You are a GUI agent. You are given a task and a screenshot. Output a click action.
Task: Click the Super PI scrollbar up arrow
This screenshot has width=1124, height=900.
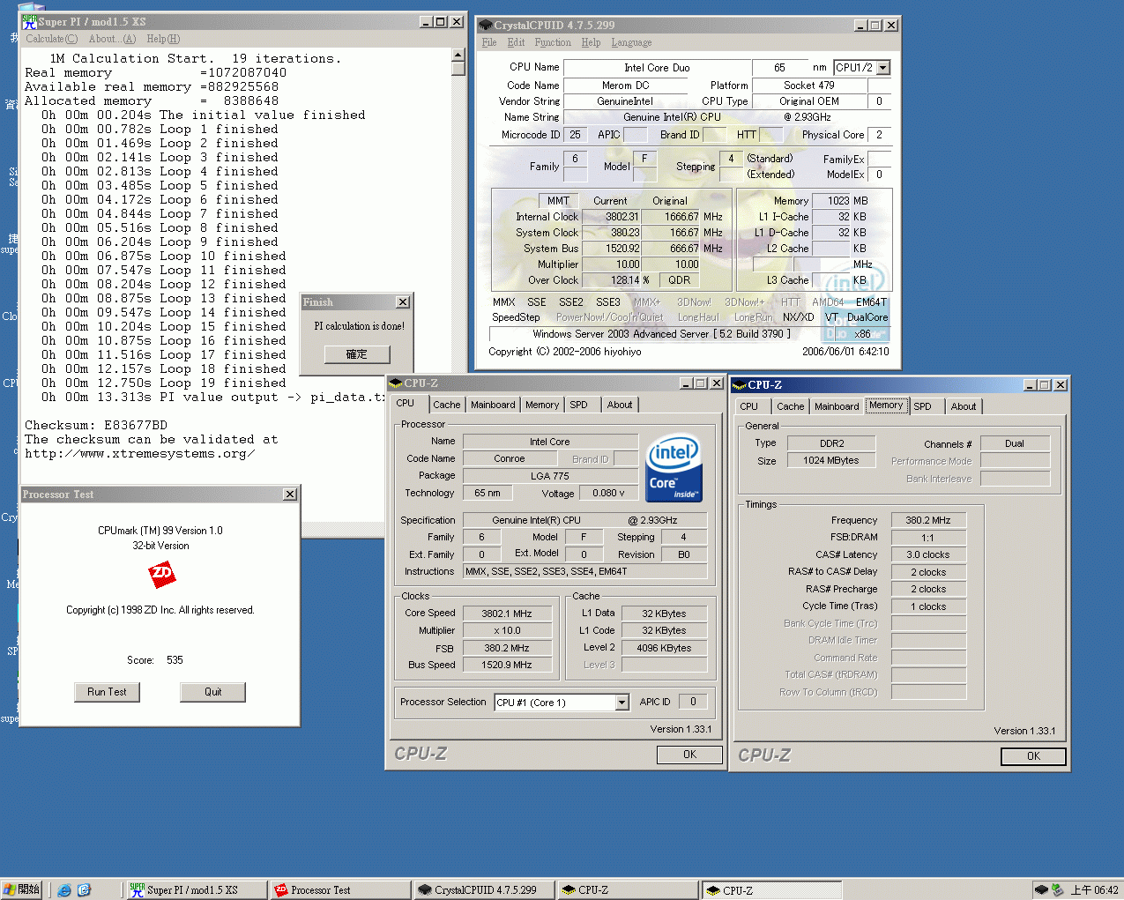pos(458,55)
